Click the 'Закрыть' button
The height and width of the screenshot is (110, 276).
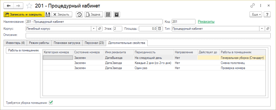(62, 14)
